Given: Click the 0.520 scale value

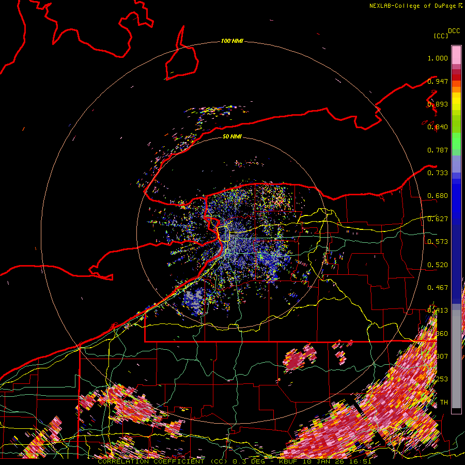Looking at the screenshot, I should (438, 265).
